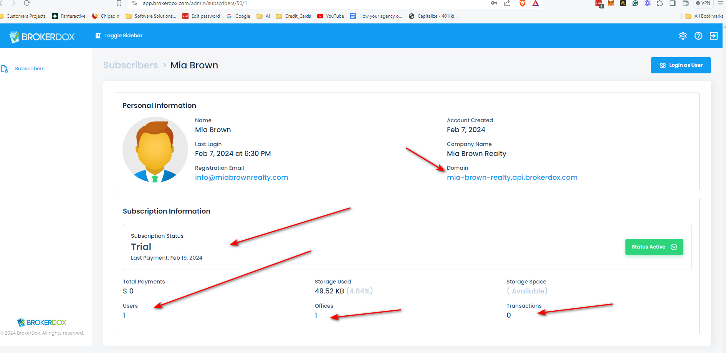Image resolution: width=726 pixels, height=353 pixels.
Task: Click the red notification extension icon
Action: 599,4
